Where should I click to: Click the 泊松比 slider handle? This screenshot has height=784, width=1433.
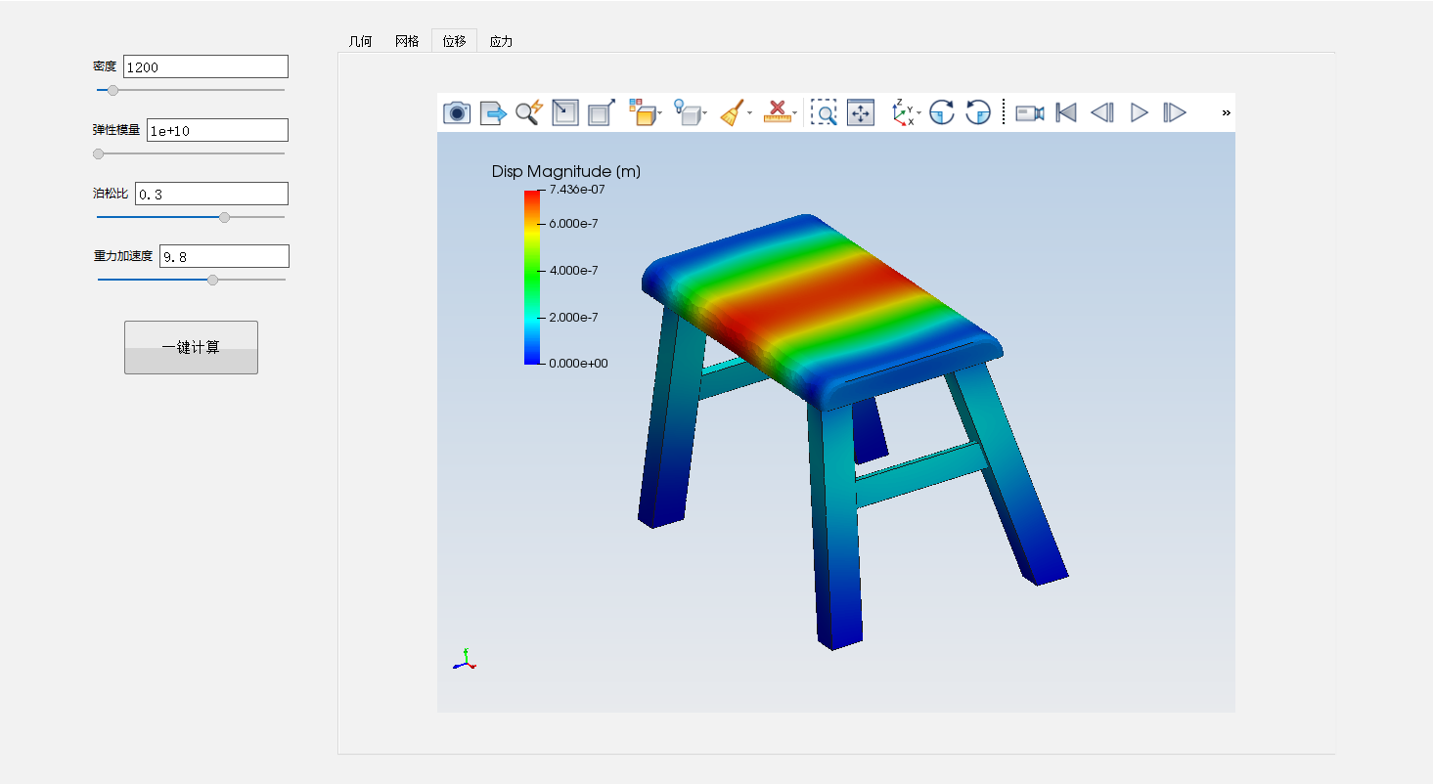tap(224, 217)
